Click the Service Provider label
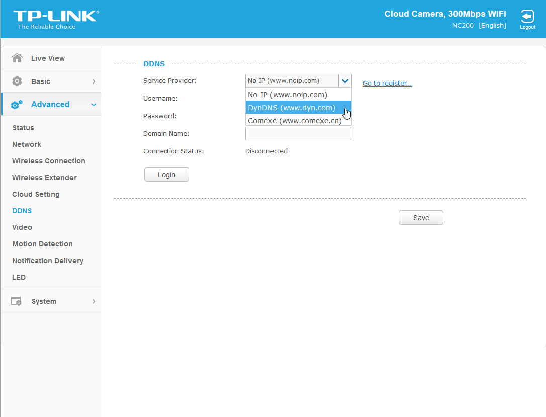 tap(169, 81)
